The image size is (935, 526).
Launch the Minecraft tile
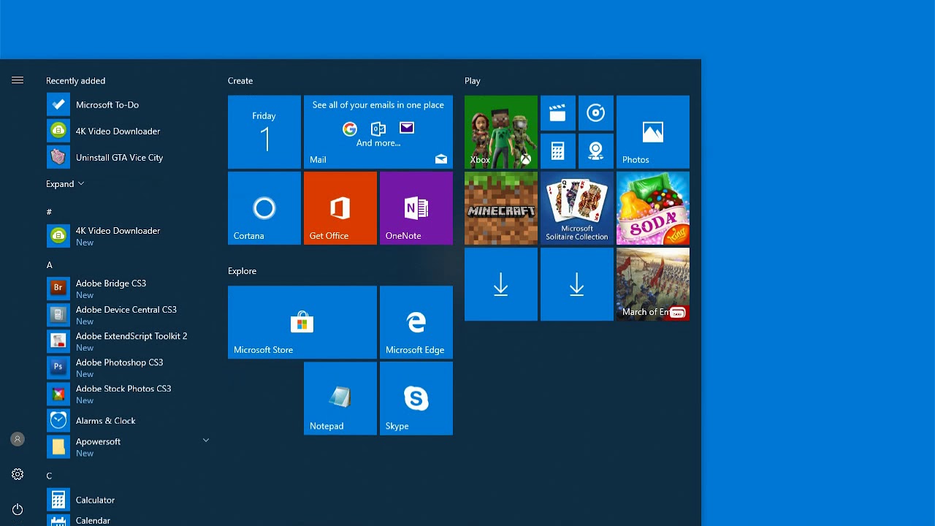[x=501, y=208]
